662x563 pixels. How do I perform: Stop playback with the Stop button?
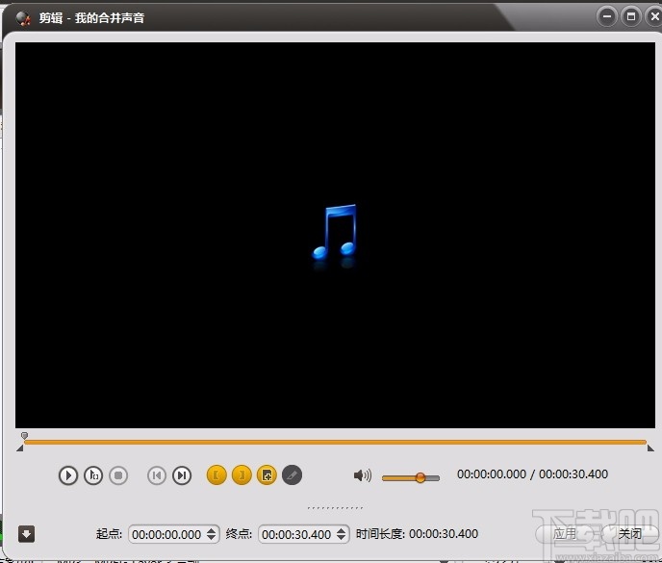[118, 475]
